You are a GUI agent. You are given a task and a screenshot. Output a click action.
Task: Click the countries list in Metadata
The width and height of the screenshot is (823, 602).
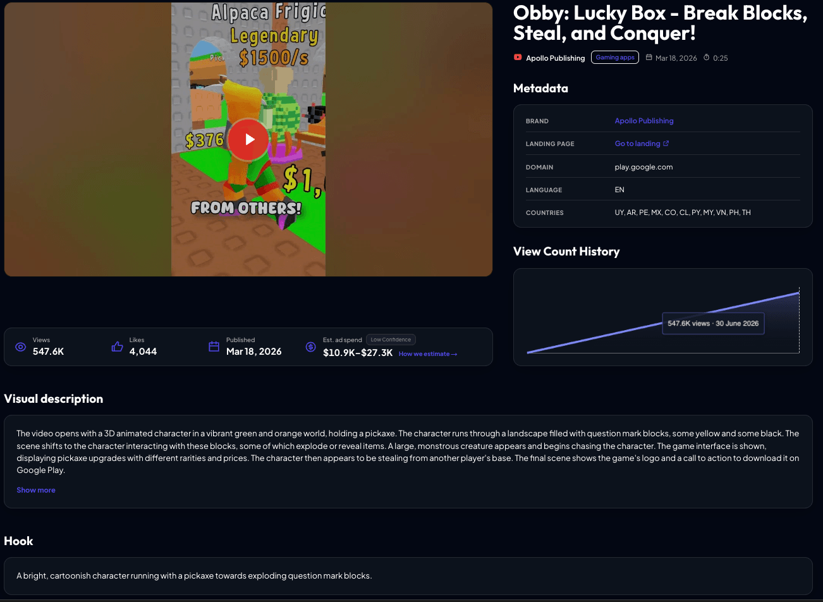(x=683, y=212)
